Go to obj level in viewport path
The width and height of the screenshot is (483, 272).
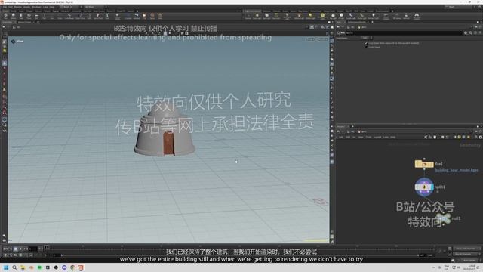coord(17,27)
